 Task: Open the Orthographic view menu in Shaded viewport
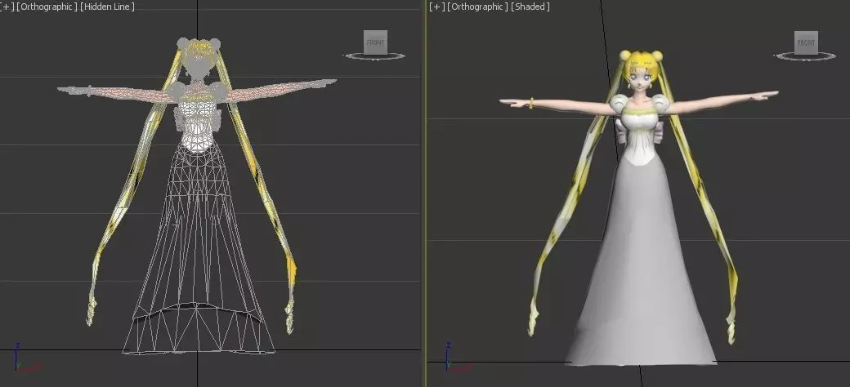pos(477,7)
